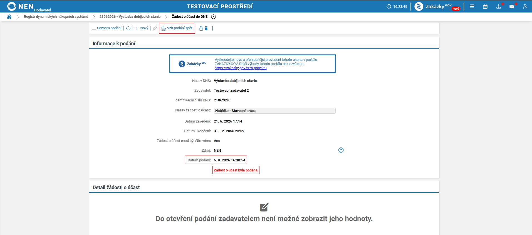Click the Zakázky GOV banner logo

click(x=192, y=64)
